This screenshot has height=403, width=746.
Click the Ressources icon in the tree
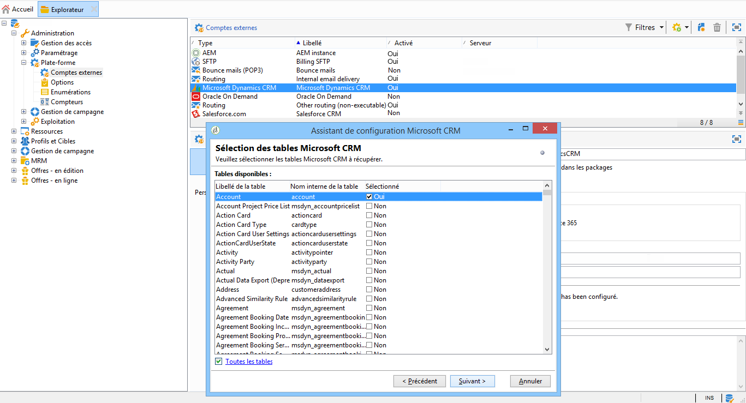pyautogui.click(x=25, y=131)
